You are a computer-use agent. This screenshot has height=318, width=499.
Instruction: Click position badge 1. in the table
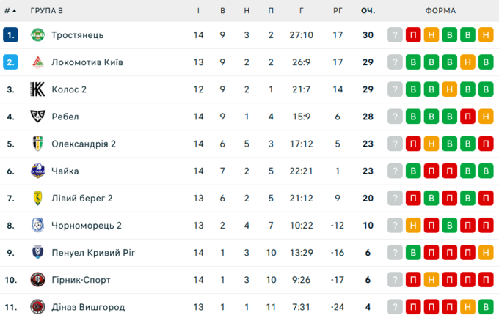(x=10, y=35)
